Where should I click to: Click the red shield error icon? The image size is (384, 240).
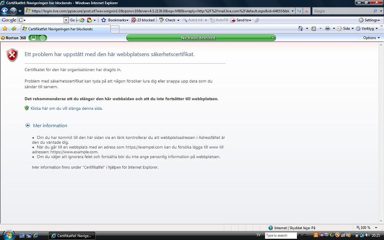click(12, 55)
